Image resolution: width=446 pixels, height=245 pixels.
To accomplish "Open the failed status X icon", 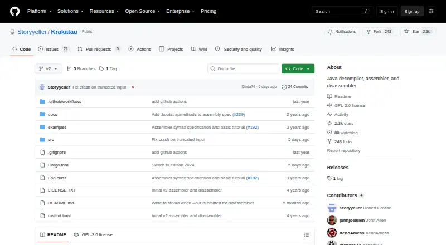I will [x=133, y=87].
